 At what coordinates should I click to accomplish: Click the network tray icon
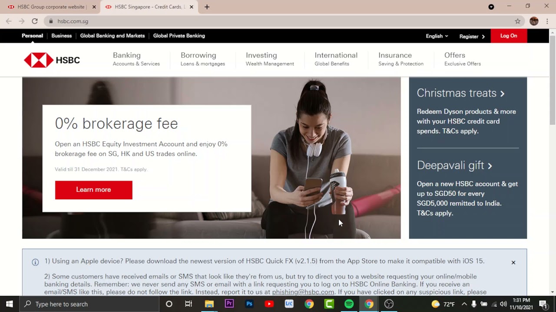pos(494,304)
